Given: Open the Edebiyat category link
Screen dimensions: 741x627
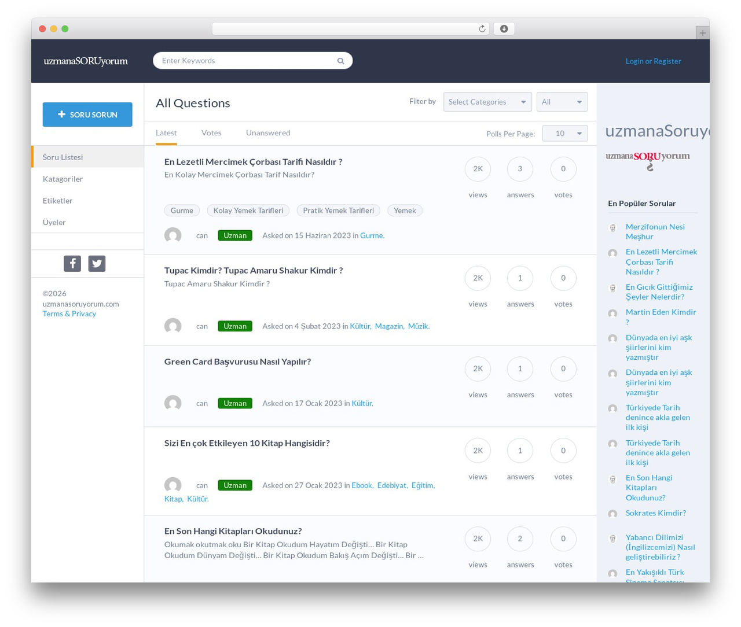Looking at the screenshot, I should (392, 485).
